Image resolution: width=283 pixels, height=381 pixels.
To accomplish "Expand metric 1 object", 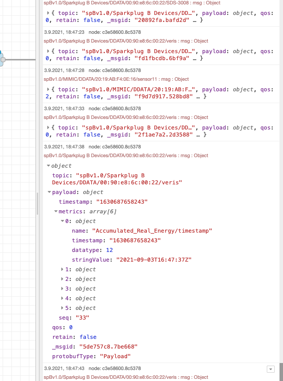I will click(62, 270).
